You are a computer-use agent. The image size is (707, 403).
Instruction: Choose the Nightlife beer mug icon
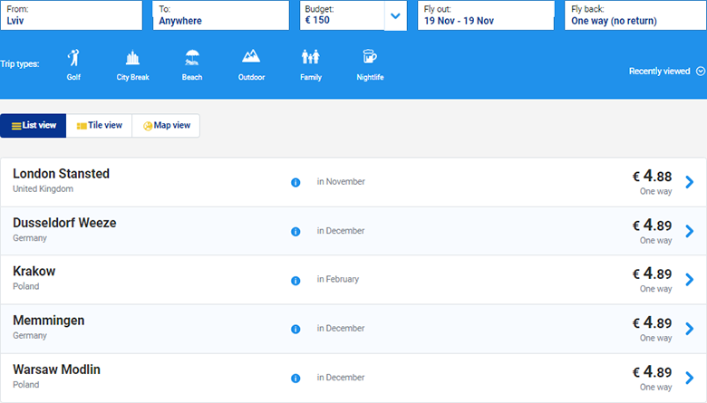[x=369, y=57]
